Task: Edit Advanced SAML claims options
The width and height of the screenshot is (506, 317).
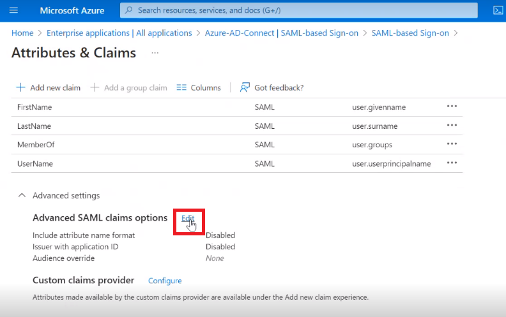Action: (188, 218)
